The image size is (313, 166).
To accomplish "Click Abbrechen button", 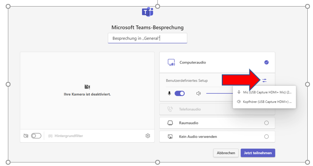I will tap(226, 153).
